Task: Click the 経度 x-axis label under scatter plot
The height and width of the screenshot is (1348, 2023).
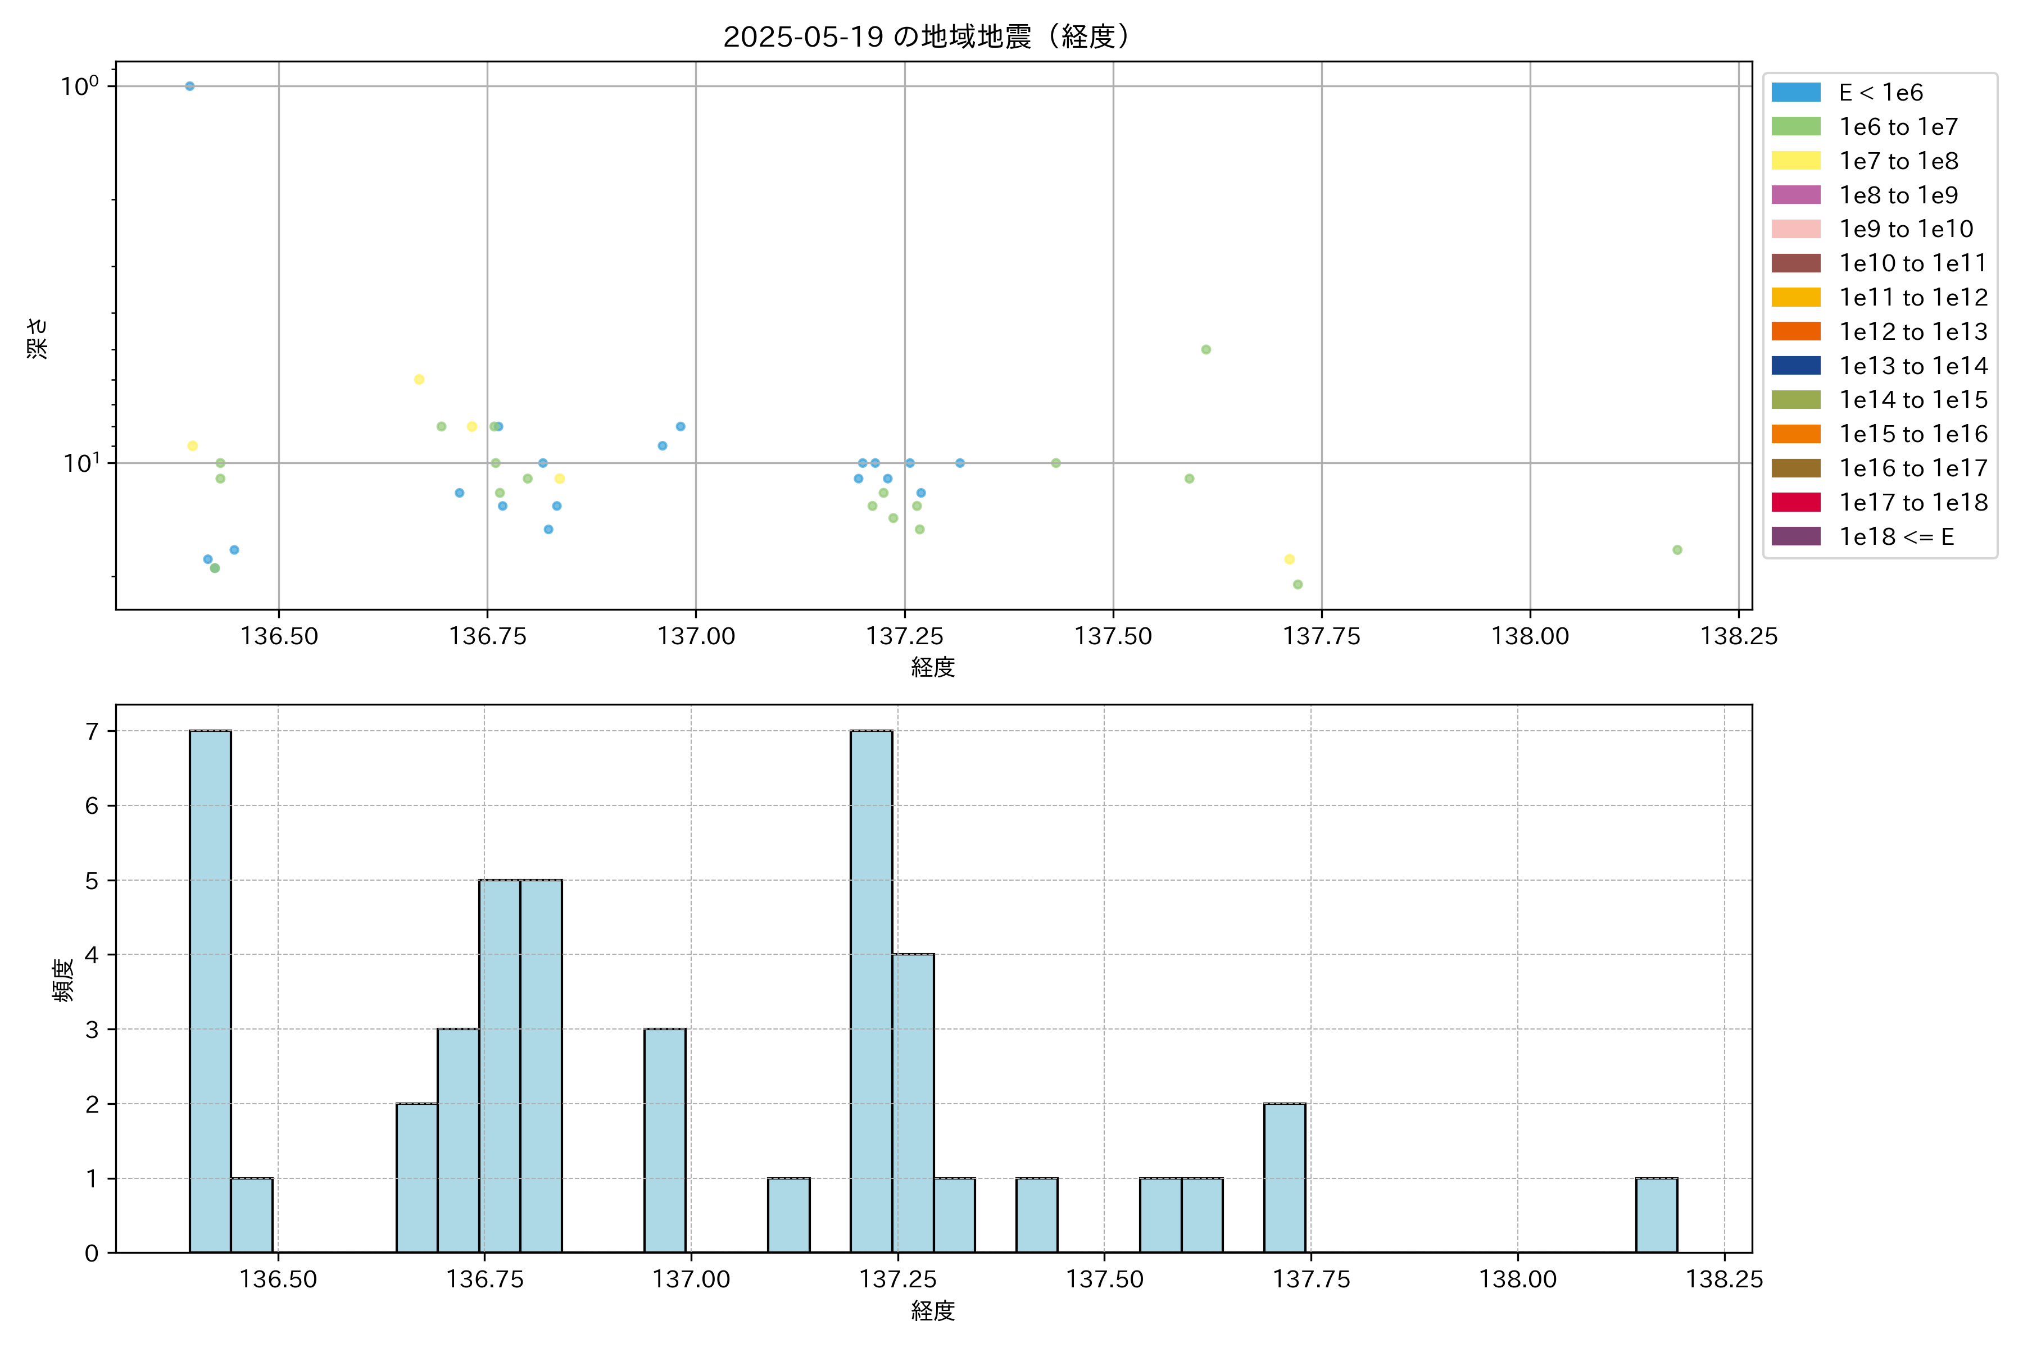Action: tap(933, 667)
